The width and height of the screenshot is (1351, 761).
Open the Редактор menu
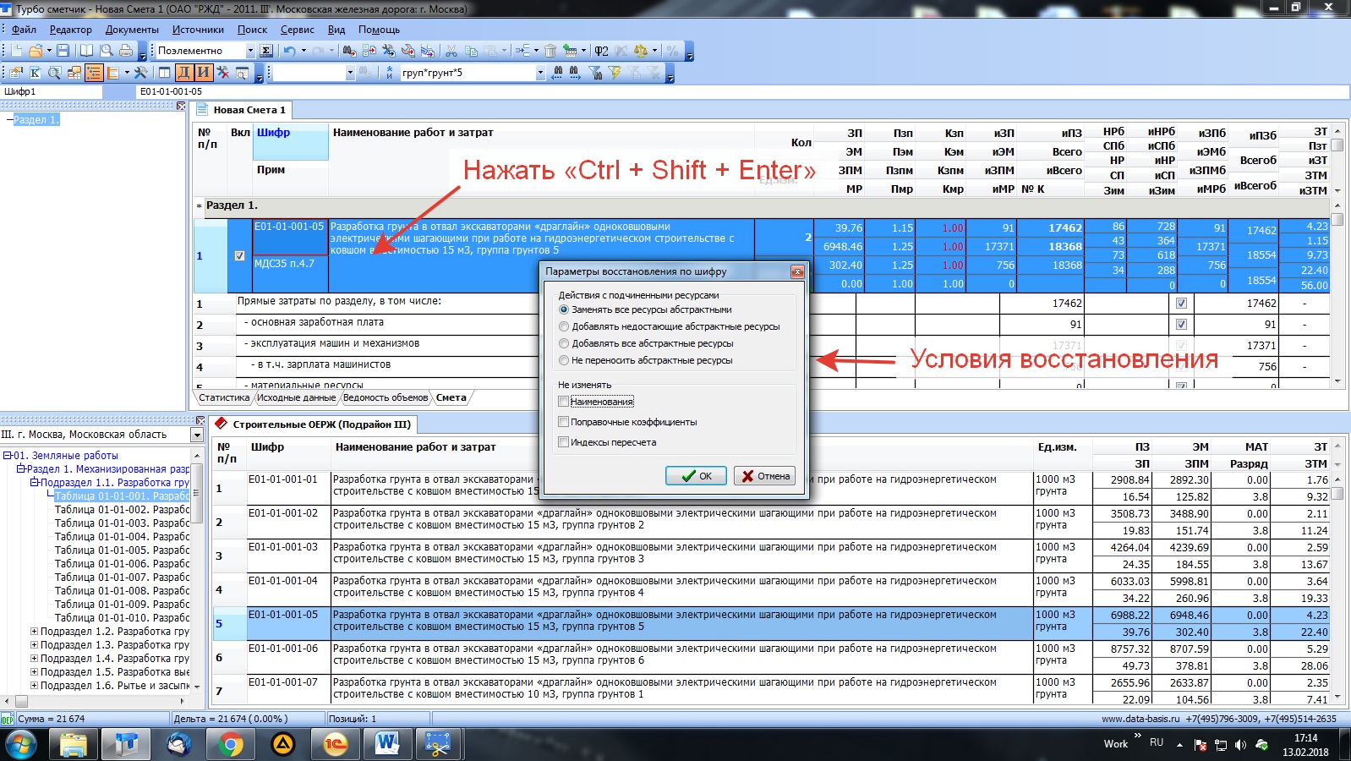click(71, 30)
